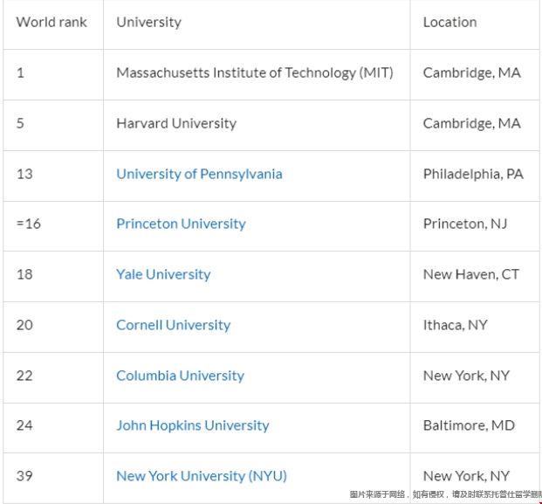Open the University of Pennsylvania link
This screenshot has width=542, height=504.
[x=199, y=174]
